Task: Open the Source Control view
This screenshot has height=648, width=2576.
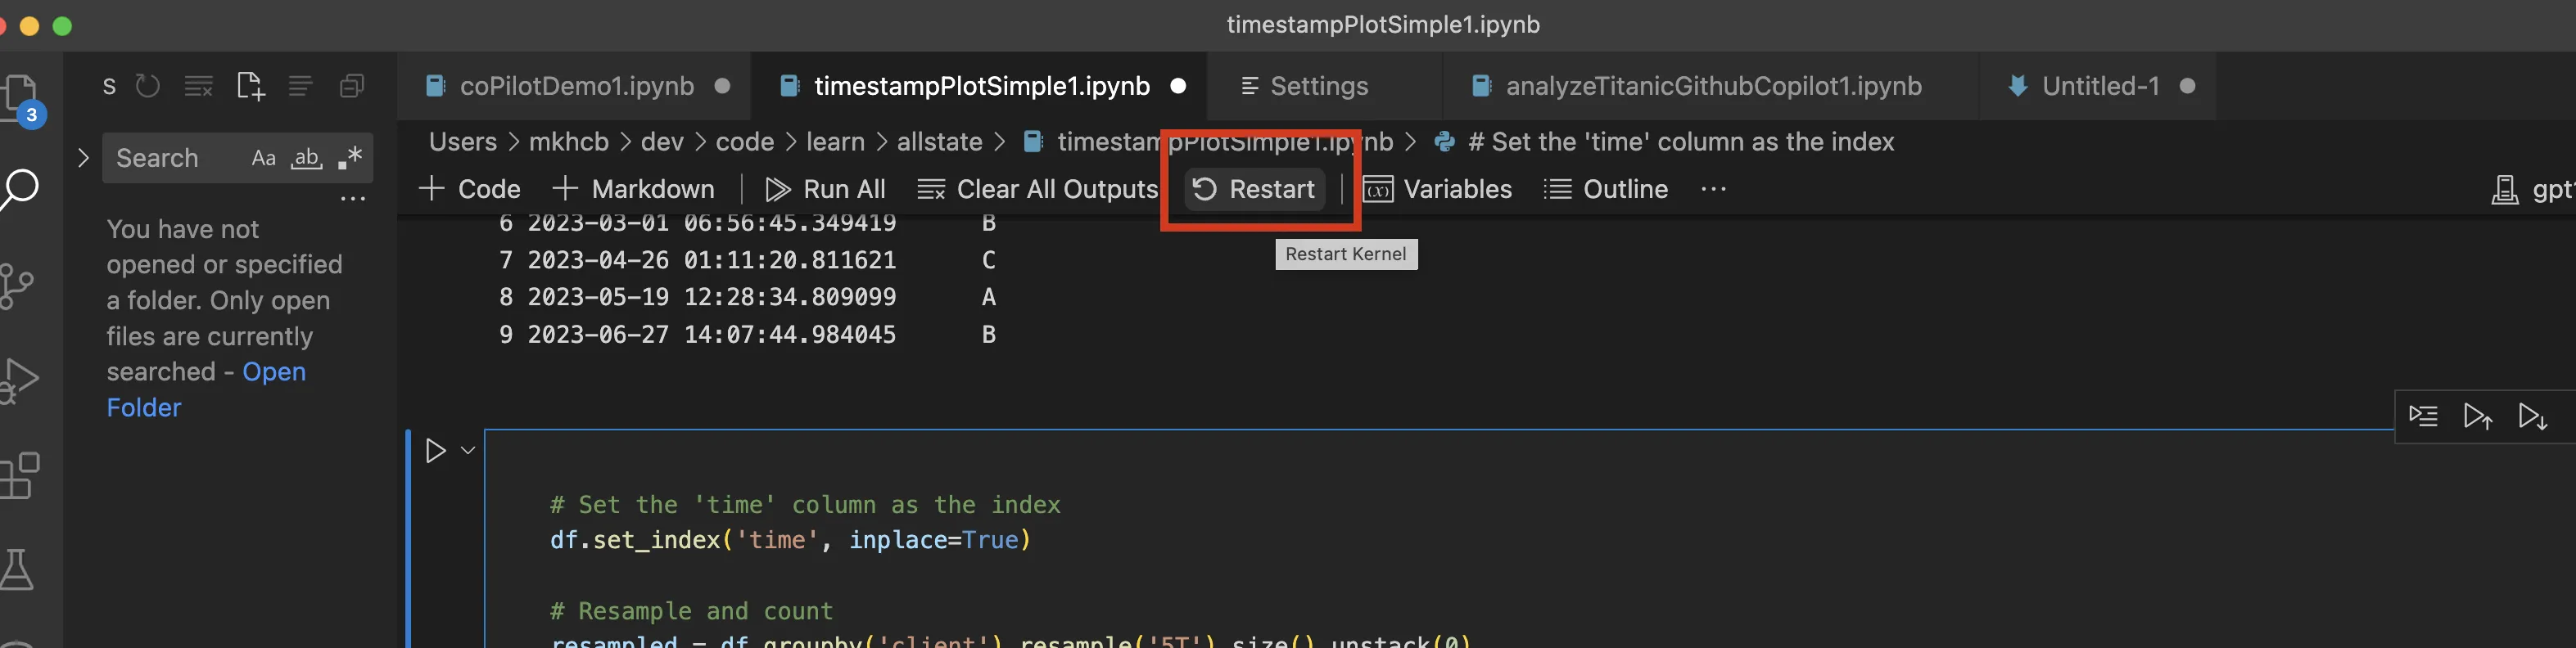Action: click(x=18, y=286)
